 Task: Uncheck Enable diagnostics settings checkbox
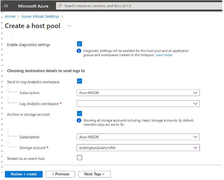79,44
